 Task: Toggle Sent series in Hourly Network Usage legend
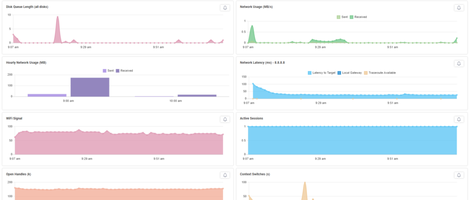pos(108,71)
